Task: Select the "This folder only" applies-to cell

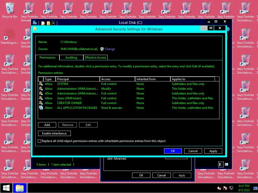Action: [x=182, y=89]
